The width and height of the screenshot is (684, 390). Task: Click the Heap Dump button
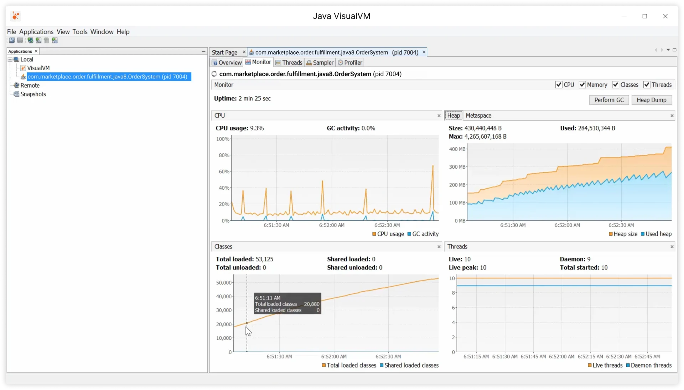point(651,100)
